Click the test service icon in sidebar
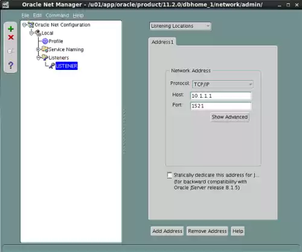The width and height of the screenshot is (302, 252). click(x=10, y=51)
